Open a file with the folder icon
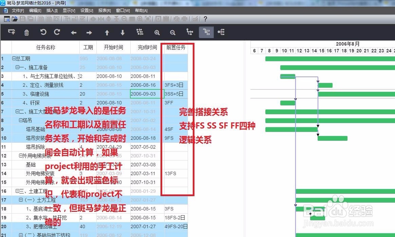The image size is (395, 237). click(x=15, y=19)
